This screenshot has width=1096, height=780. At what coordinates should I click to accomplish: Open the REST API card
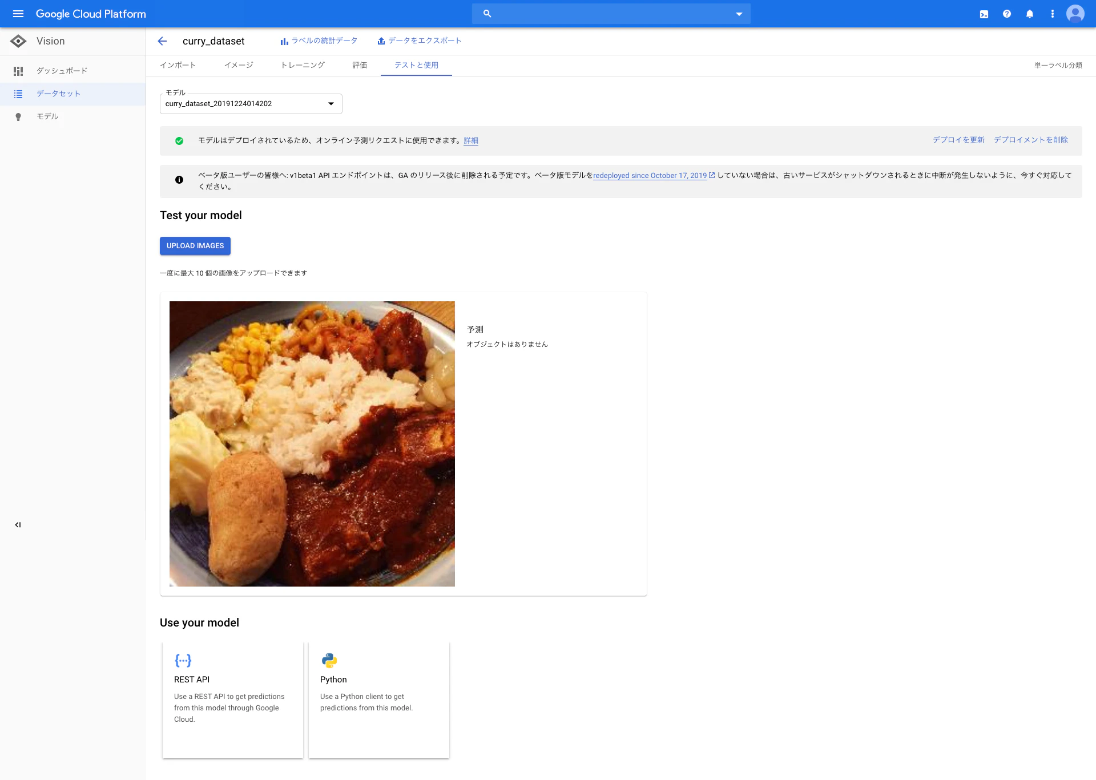click(233, 700)
